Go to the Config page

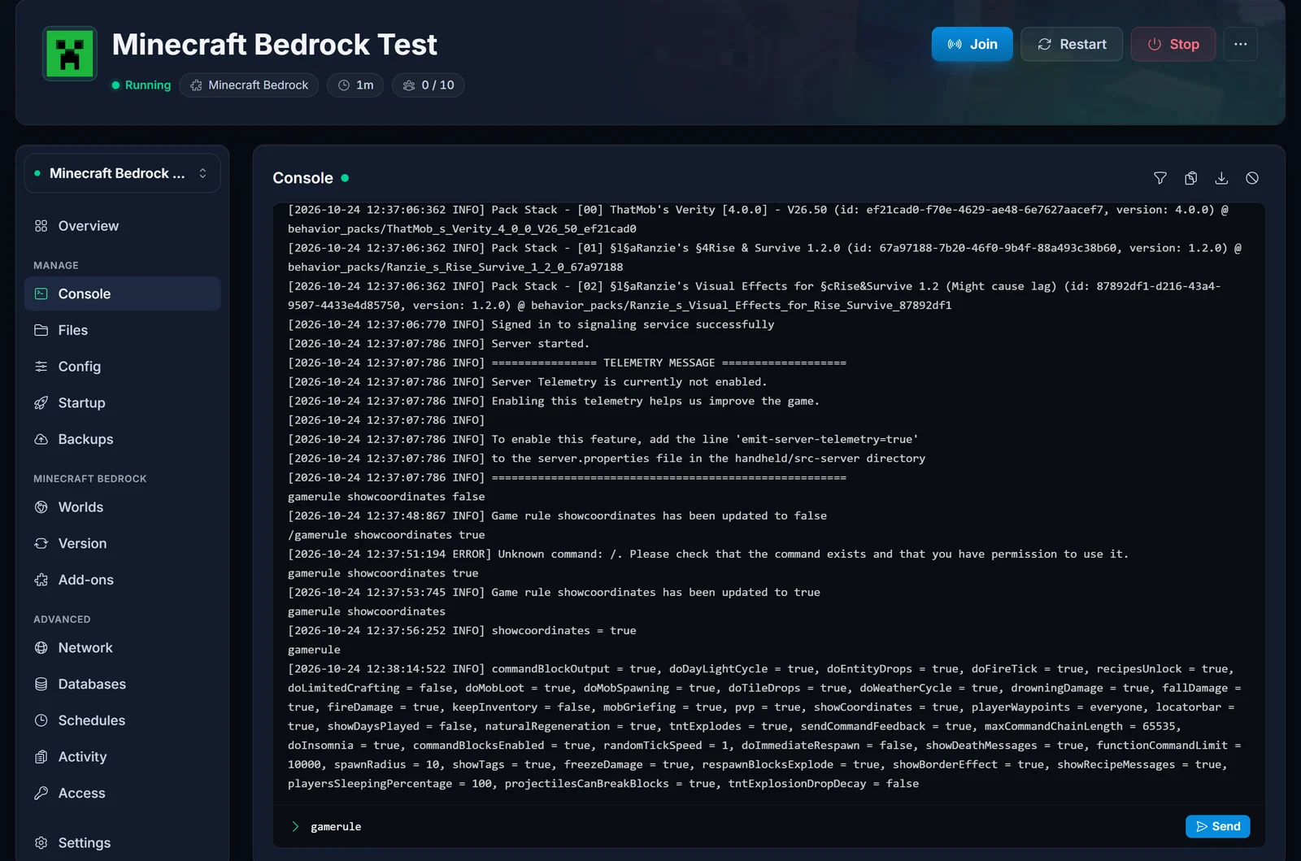[122, 367]
